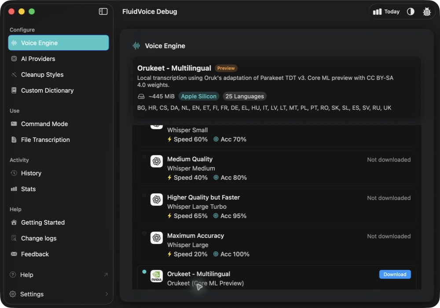Click the Voice Engine header waveform icon

pos(136,46)
